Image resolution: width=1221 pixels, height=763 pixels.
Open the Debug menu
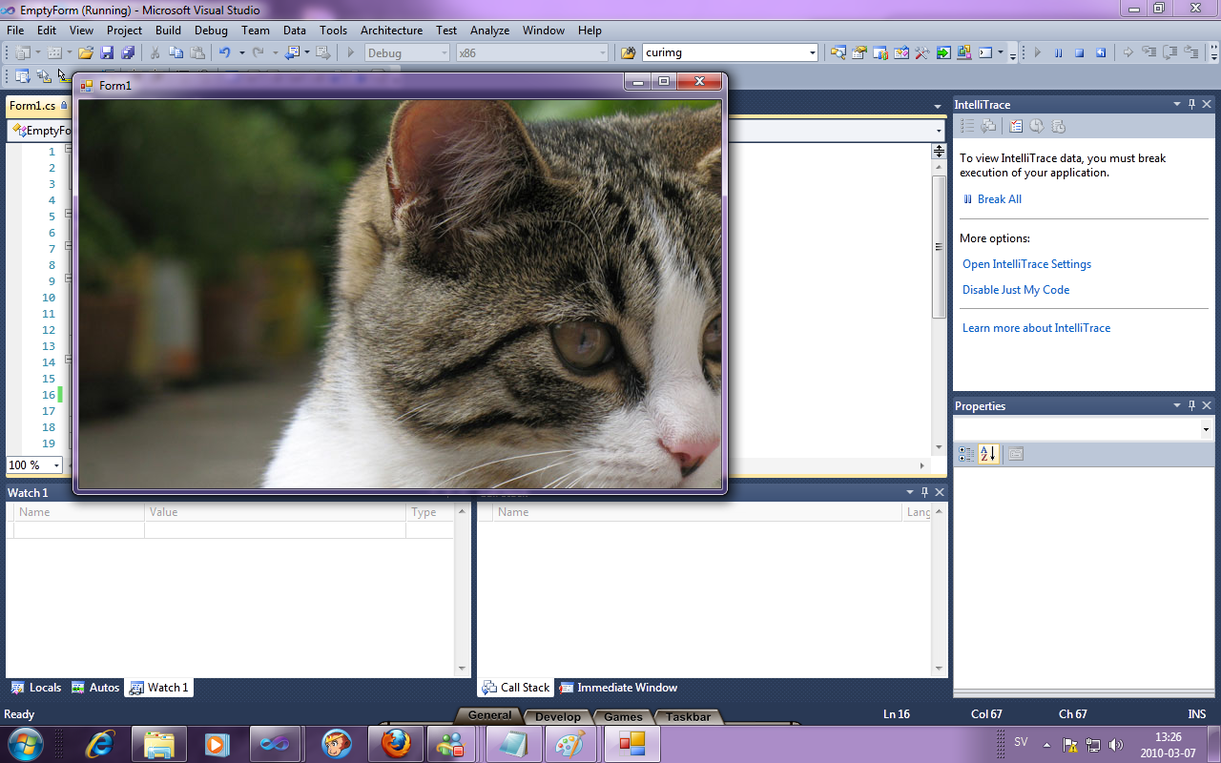[x=211, y=30]
